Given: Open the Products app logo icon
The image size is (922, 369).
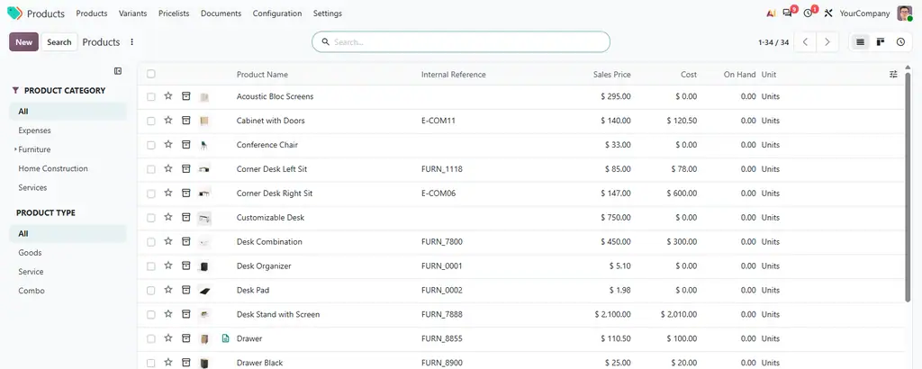Looking at the screenshot, I should pyautogui.click(x=14, y=13).
